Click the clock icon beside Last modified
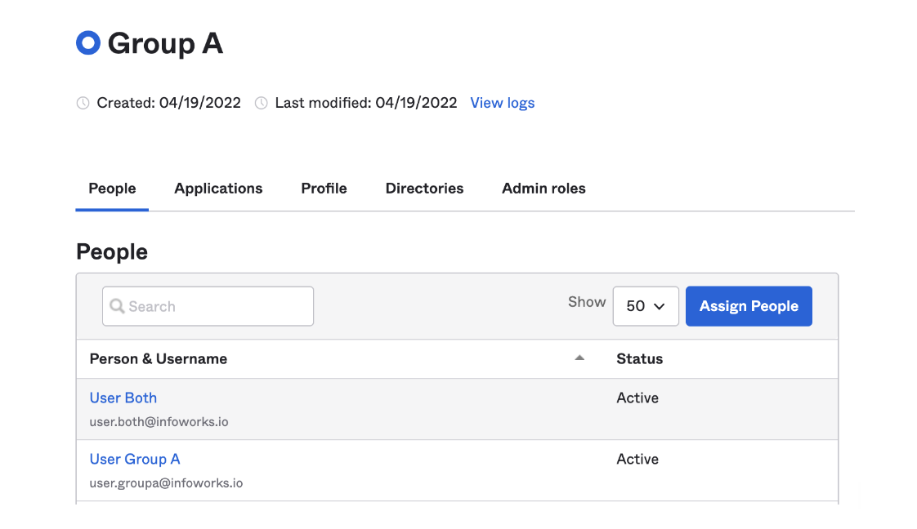Image resolution: width=917 pixels, height=529 pixels. 262,103
